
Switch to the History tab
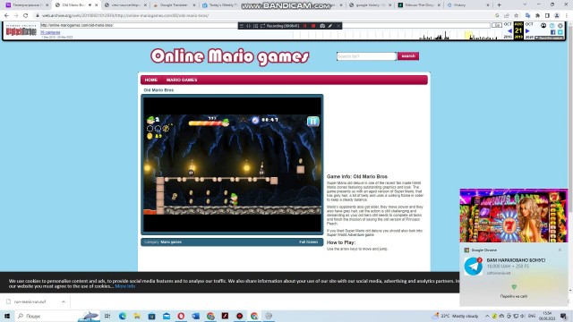[467, 5]
